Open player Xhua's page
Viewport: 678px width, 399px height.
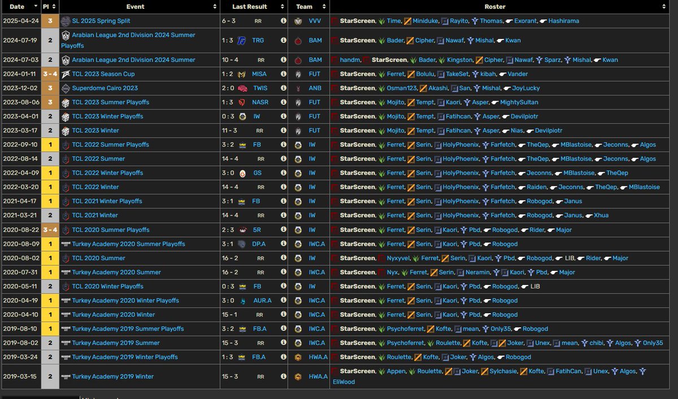pyautogui.click(x=601, y=216)
